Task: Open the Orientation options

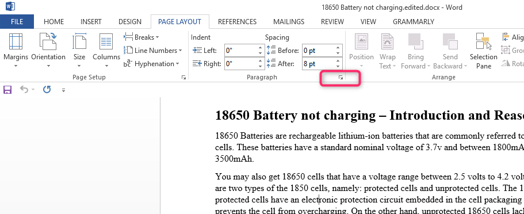Action: click(48, 51)
